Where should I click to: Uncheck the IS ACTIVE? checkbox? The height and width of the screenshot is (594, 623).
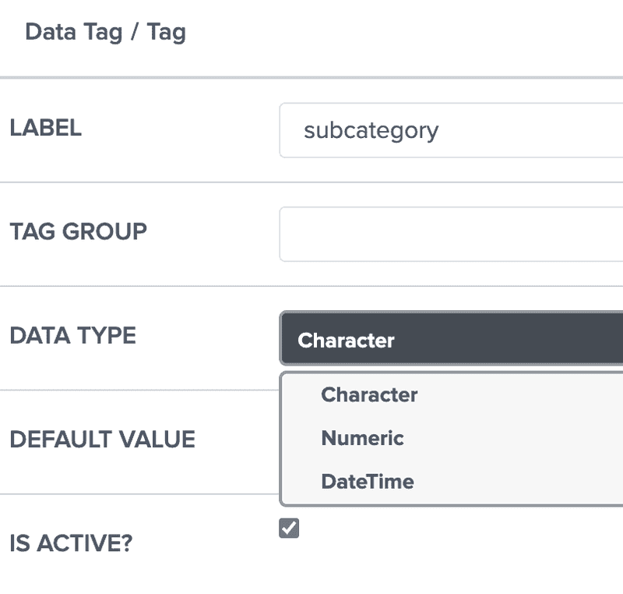click(x=289, y=528)
